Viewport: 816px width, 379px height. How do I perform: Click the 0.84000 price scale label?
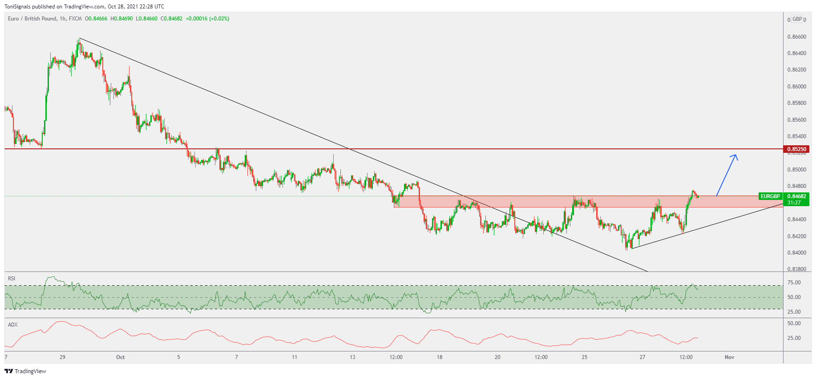click(796, 253)
